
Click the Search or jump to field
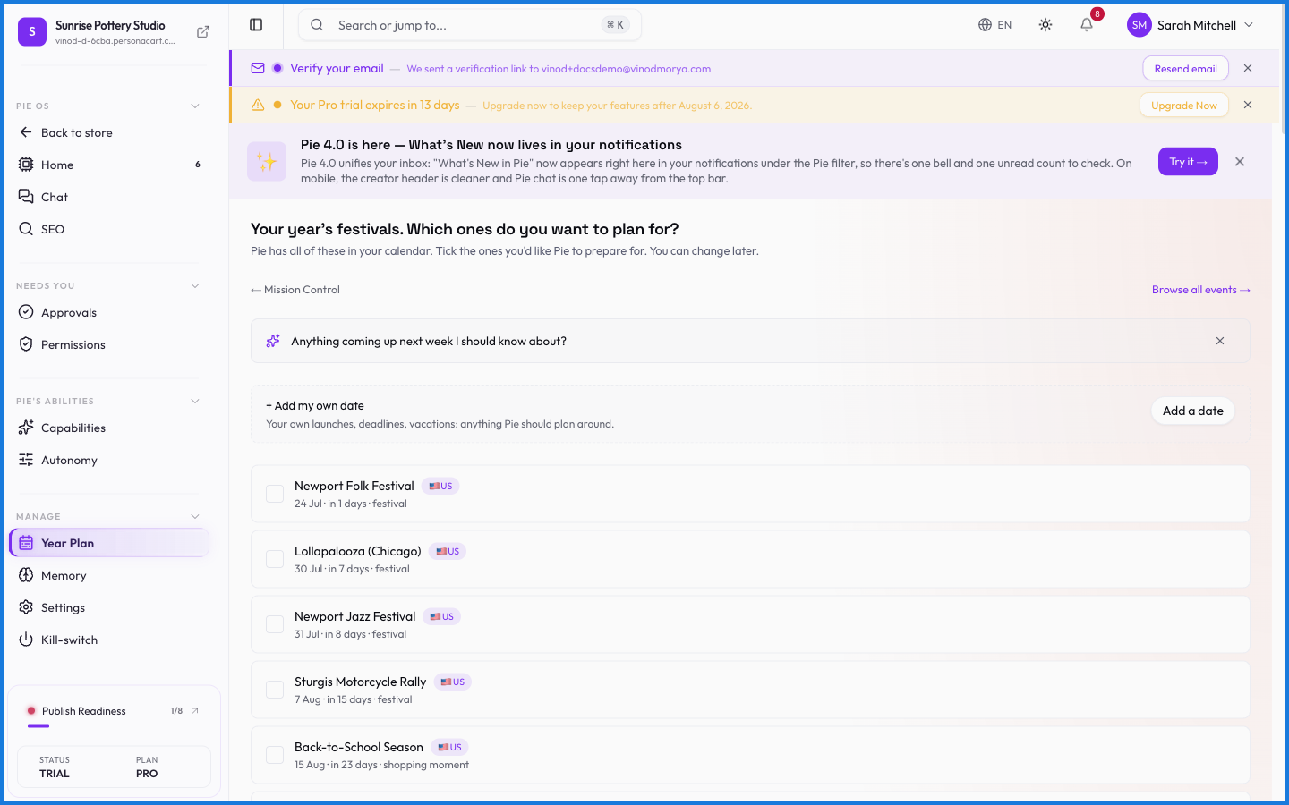470,25
